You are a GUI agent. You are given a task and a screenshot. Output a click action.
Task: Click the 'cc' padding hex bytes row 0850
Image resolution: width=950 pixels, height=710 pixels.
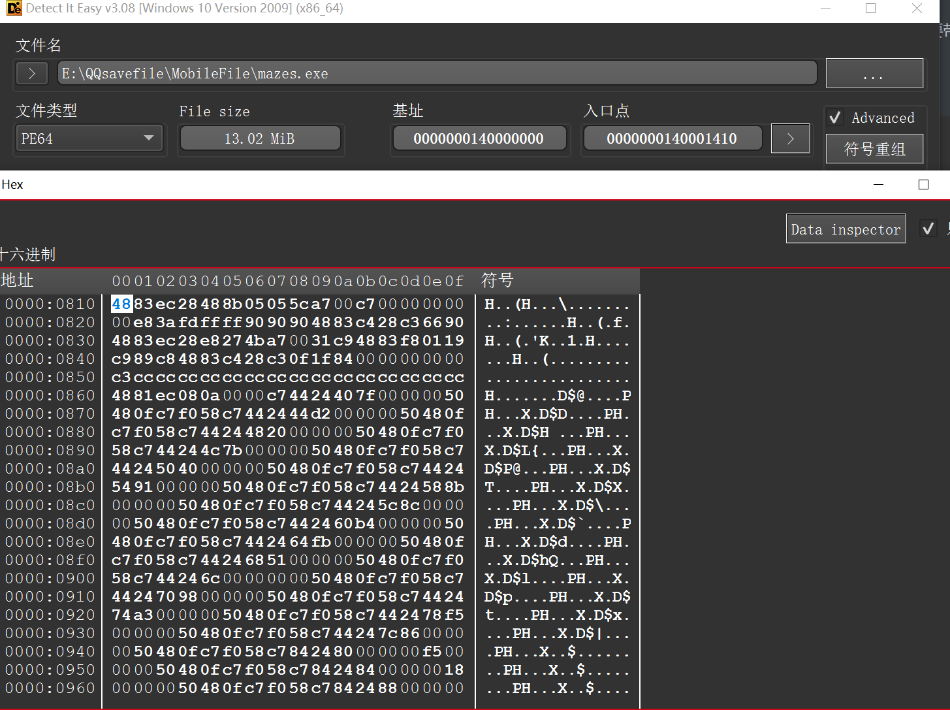(287, 377)
